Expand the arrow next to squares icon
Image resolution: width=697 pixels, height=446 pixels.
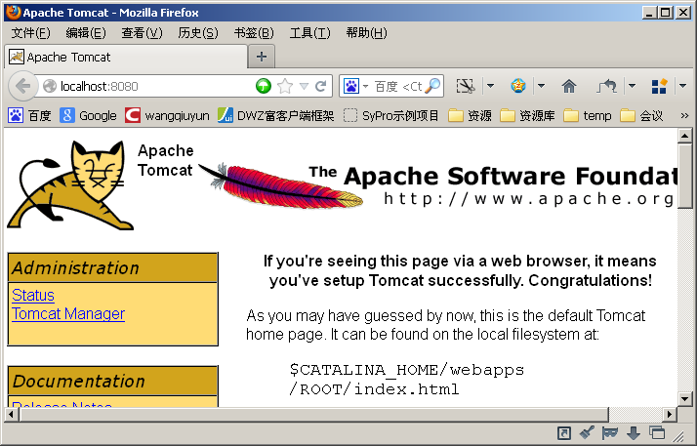coord(682,86)
